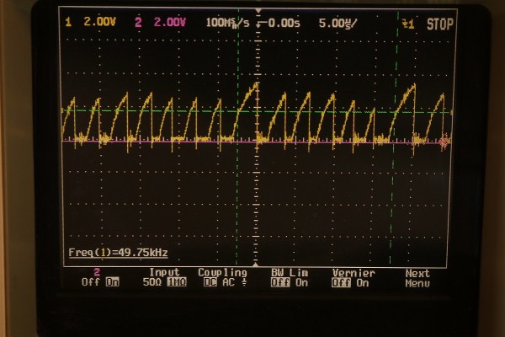Click the channel 1 trigger source icon
Viewport: 505px width, 337px height.
408,23
